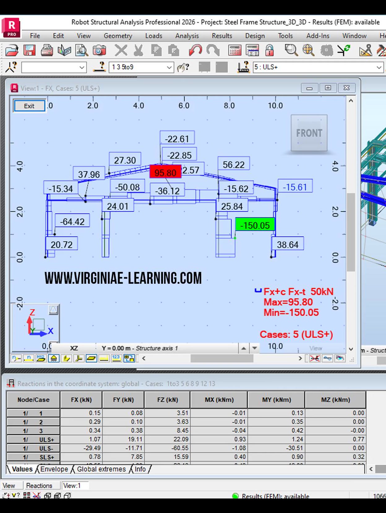
Task: Click the FX (kN) column header
Action: (81, 400)
